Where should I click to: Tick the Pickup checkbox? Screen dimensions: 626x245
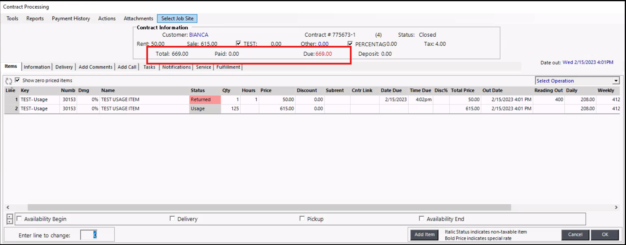pos(302,219)
